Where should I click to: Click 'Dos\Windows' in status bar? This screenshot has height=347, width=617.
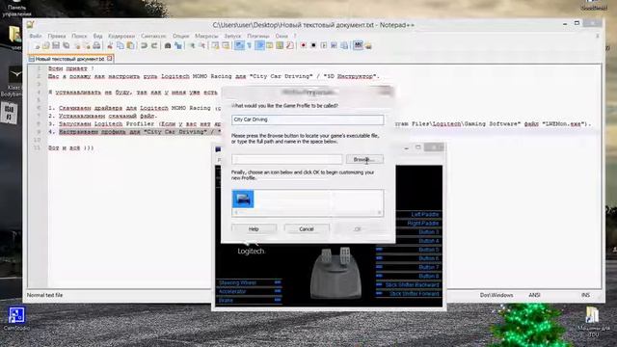496,295
